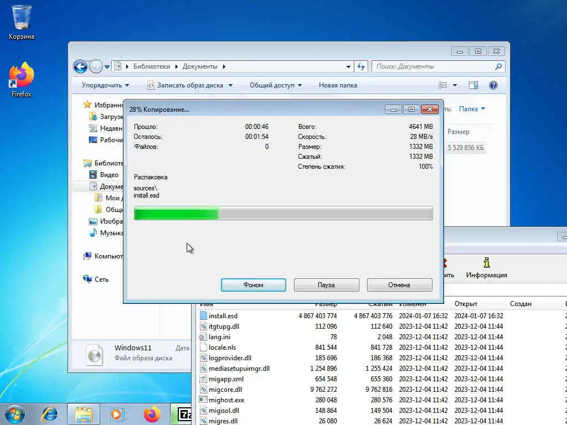The height and width of the screenshot is (425, 567).
Task: Launch Firefox from the desktop shortcut
Action: pyautogui.click(x=22, y=80)
